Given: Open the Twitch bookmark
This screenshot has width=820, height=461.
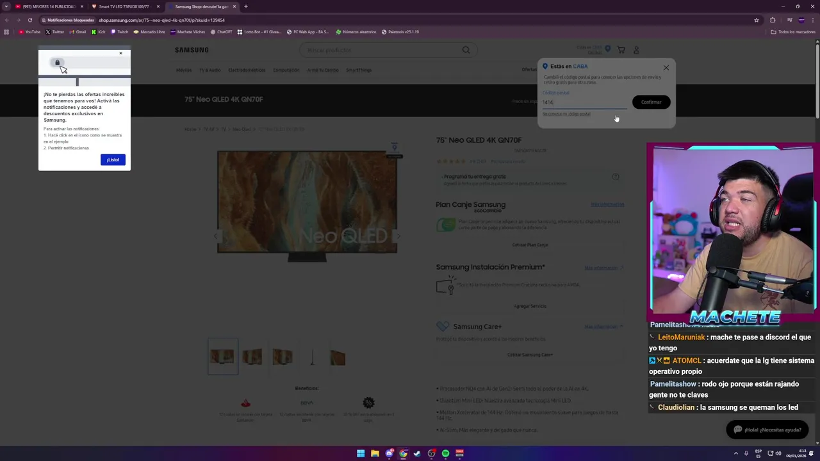Looking at the screenshot, I should pos(120,32).
